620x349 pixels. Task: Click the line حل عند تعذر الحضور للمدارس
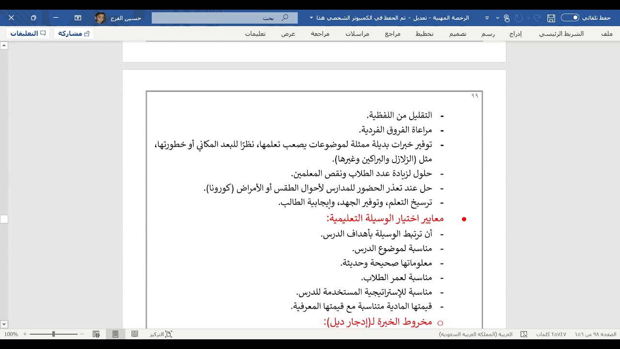tap(318, 188)
